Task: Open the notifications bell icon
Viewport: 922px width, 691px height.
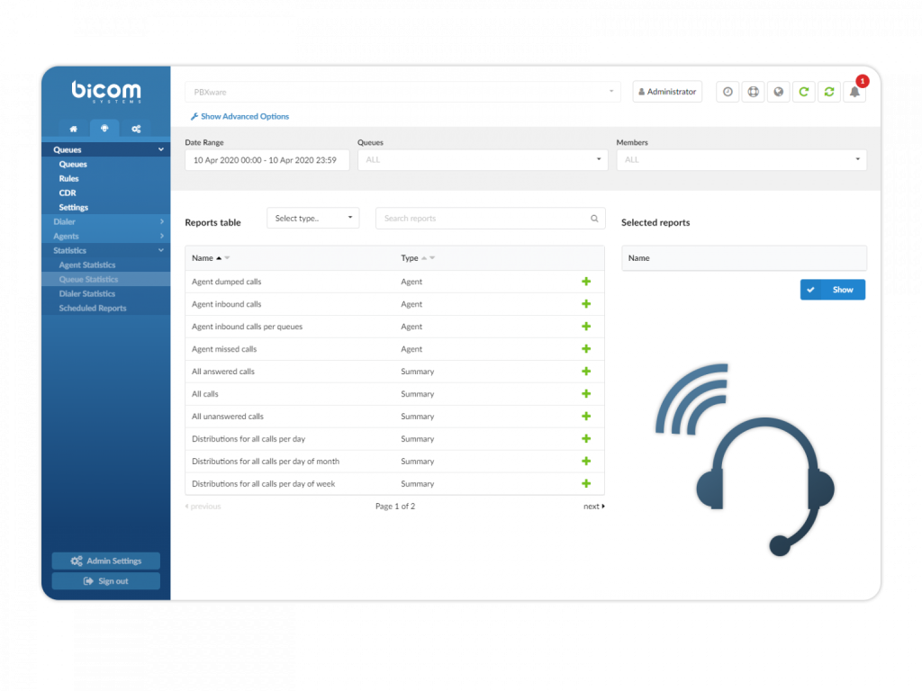Action: click(854, 92)
